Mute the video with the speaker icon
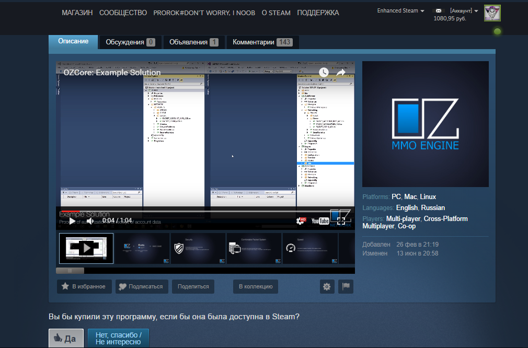The width and height of the screenshot is (528, 348). coord(90,221)
